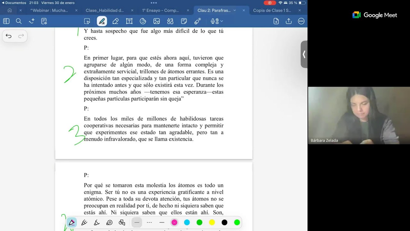The width and height of the screenshot is (410, 231).
Task: Select the shape drawing tool in bottom bar
Action: (x=122, y=222)
